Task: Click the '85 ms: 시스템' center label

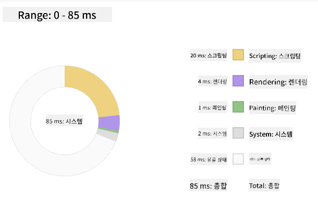Action: pyautogui.click(x=64, y=121)
